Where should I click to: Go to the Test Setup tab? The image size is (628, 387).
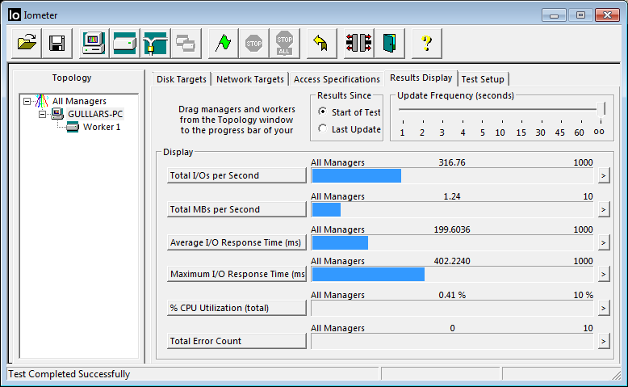click(483, 79)
